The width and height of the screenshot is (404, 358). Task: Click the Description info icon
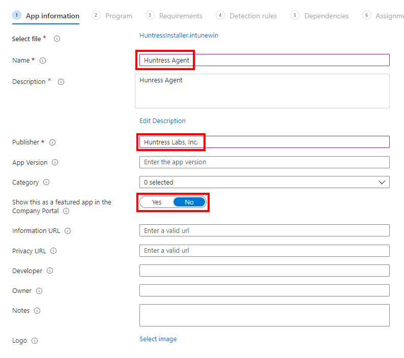(x=61, y=82)
